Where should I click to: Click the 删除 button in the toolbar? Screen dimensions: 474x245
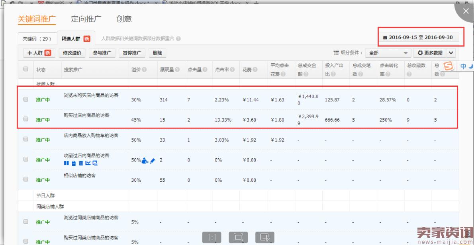coord(157,53)
